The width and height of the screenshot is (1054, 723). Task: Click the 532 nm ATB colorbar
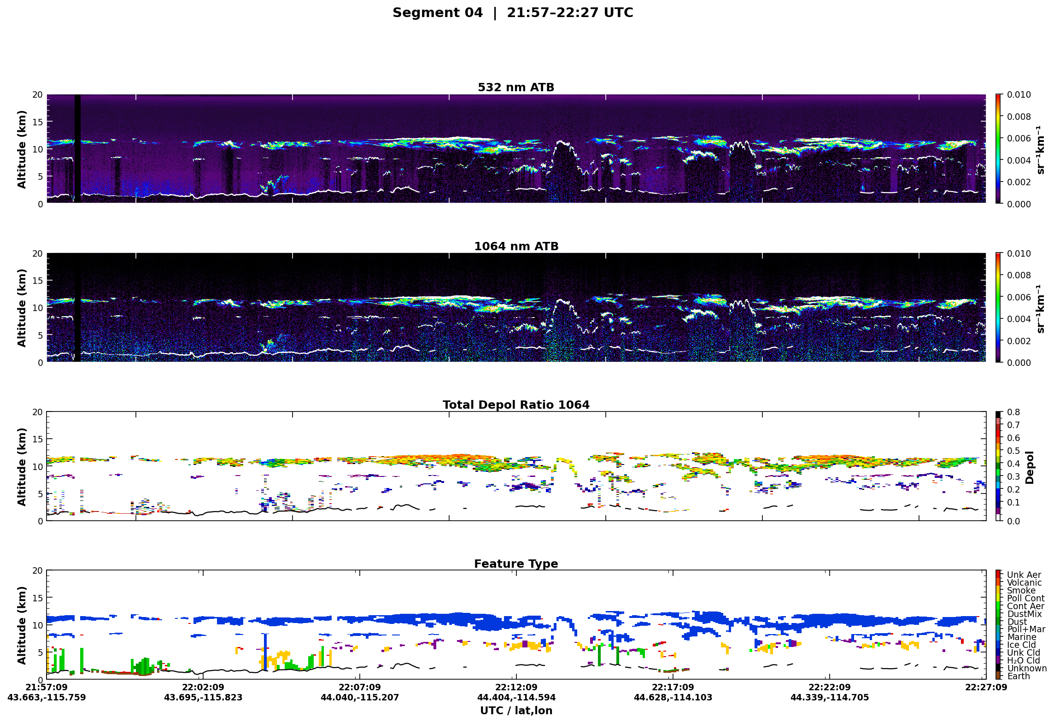point(998,148)
